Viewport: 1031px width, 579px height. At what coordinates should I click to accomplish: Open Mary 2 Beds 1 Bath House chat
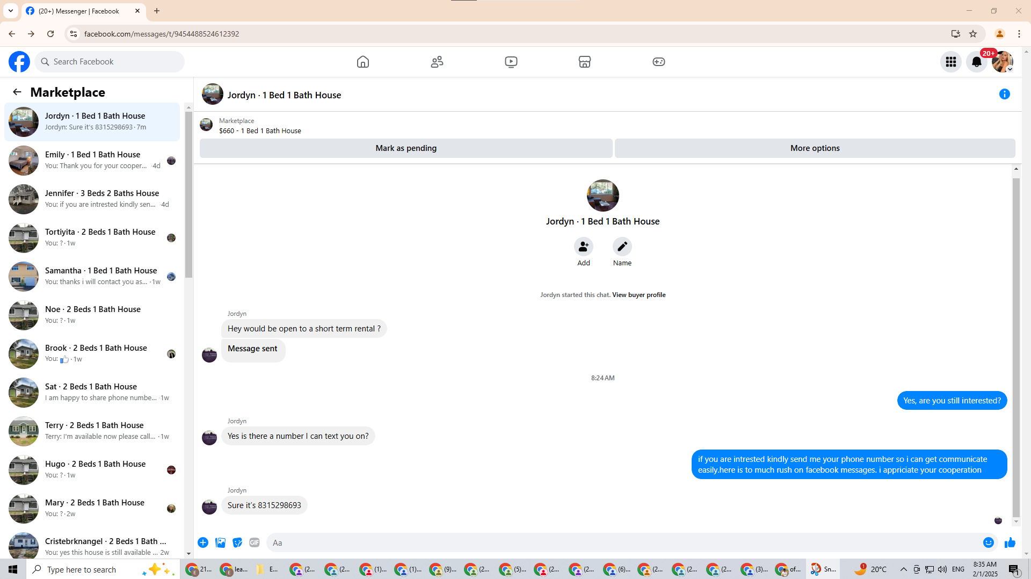pos(92,509)
